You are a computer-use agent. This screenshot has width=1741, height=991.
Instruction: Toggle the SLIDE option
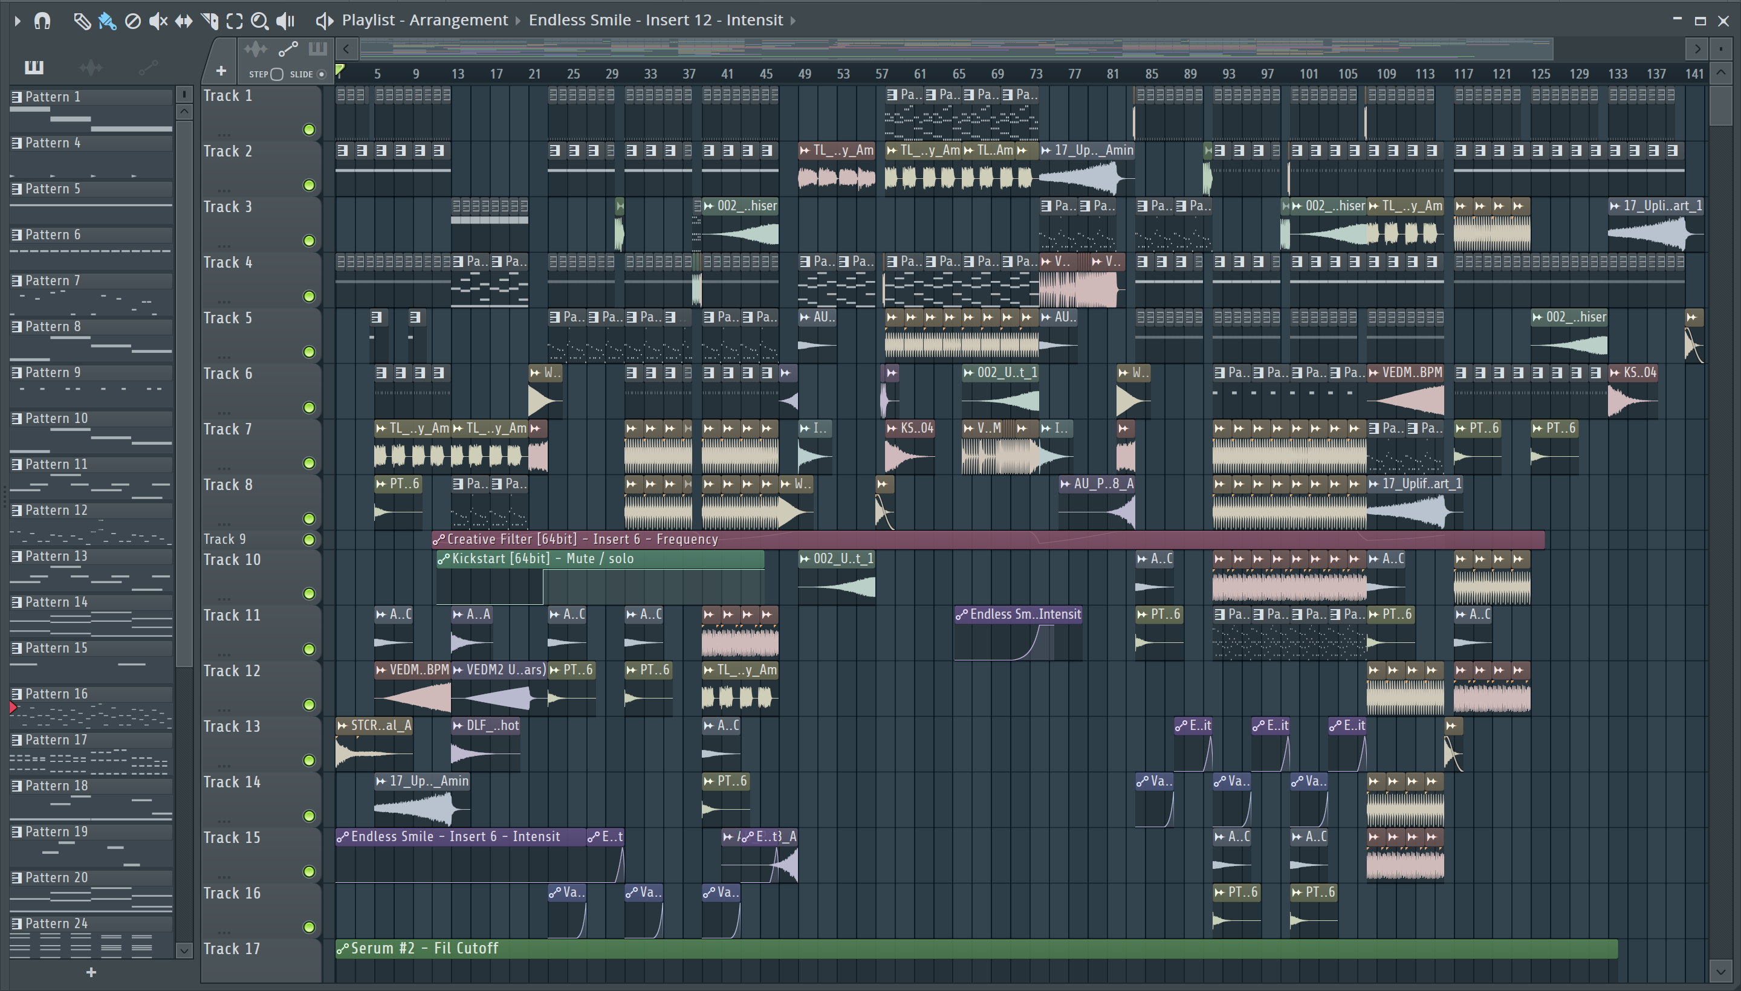click(322, 74)
